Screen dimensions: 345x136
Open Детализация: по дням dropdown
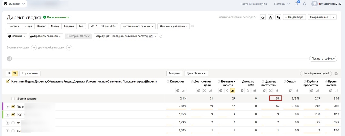(138, 26)
